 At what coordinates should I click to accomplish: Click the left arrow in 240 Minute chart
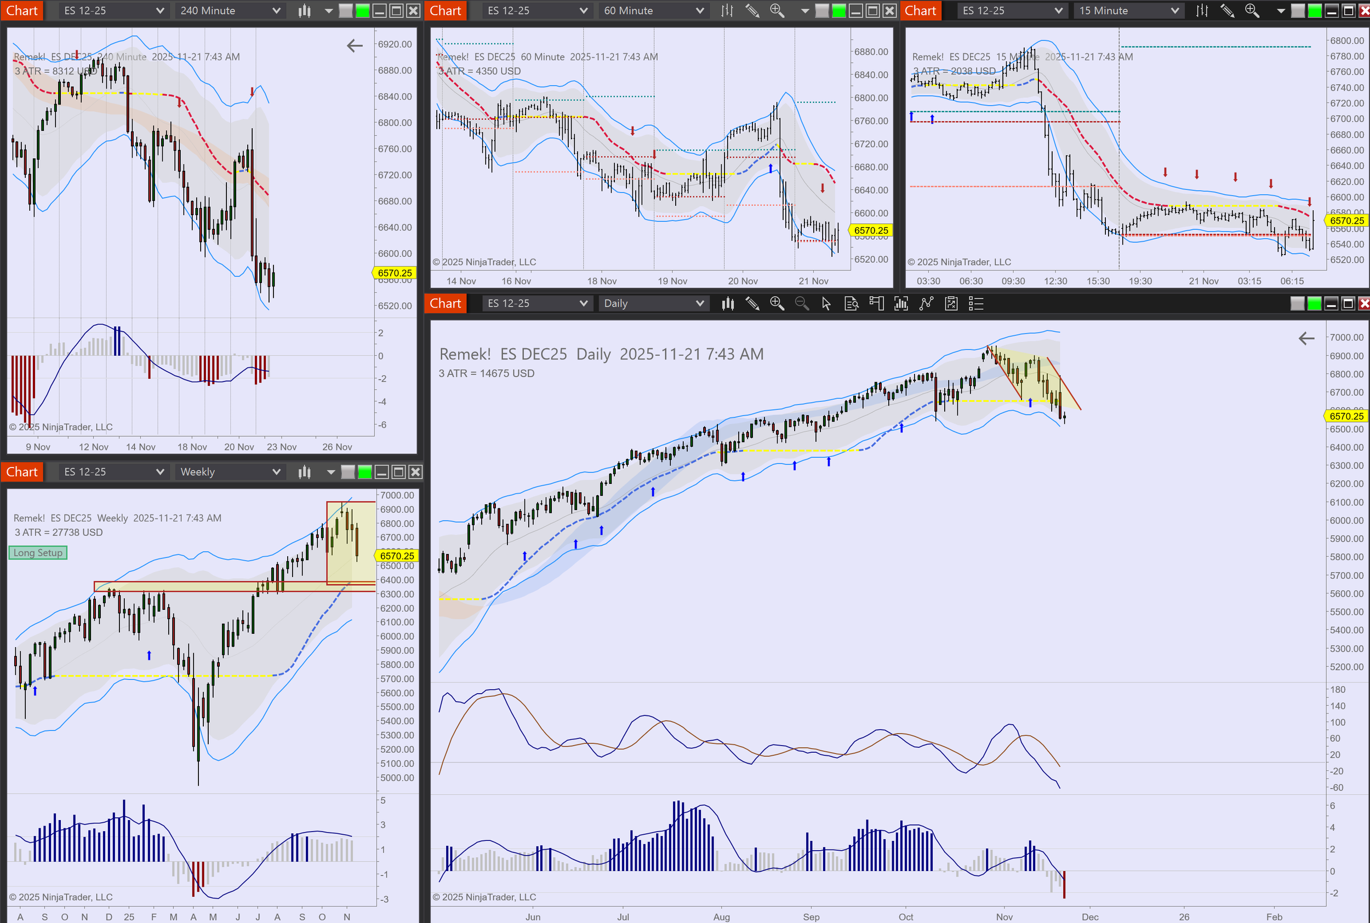(x=355, y=45)
